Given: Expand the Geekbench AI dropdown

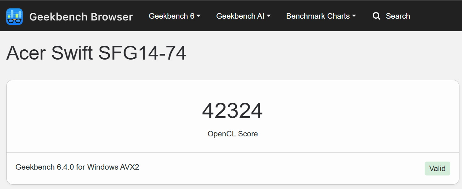Looking at the screenshot, I should pyautogui.click(x=243, y=16).
